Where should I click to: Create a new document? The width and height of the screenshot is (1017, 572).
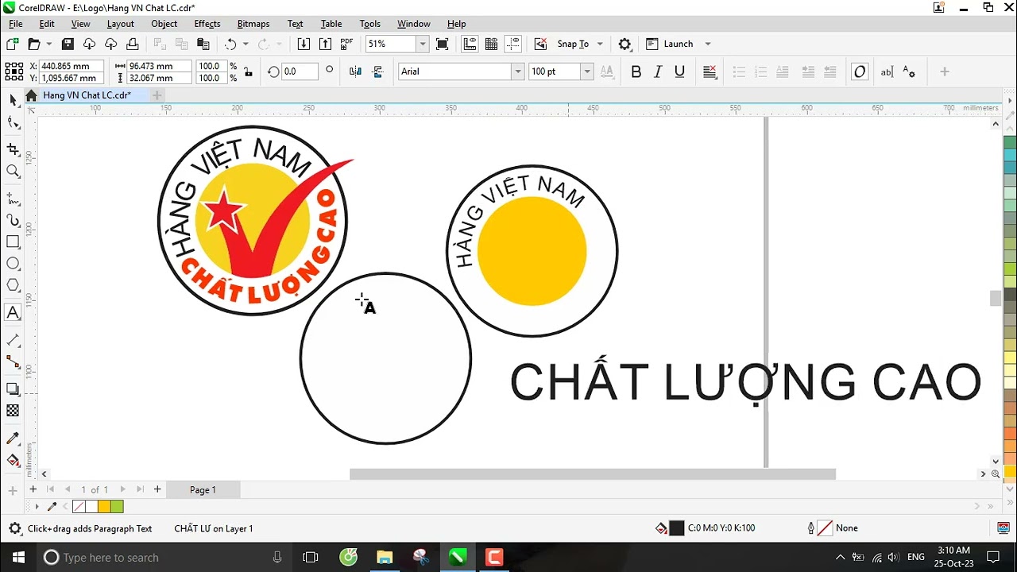click(13, 44)
